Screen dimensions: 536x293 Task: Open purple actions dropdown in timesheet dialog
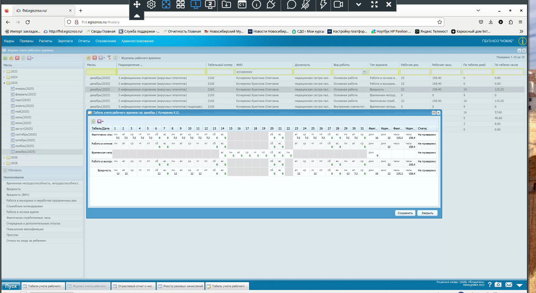pos(100,121)
